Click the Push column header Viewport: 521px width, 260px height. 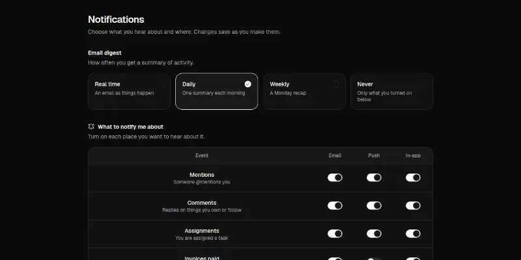click(x=374, y=155)
